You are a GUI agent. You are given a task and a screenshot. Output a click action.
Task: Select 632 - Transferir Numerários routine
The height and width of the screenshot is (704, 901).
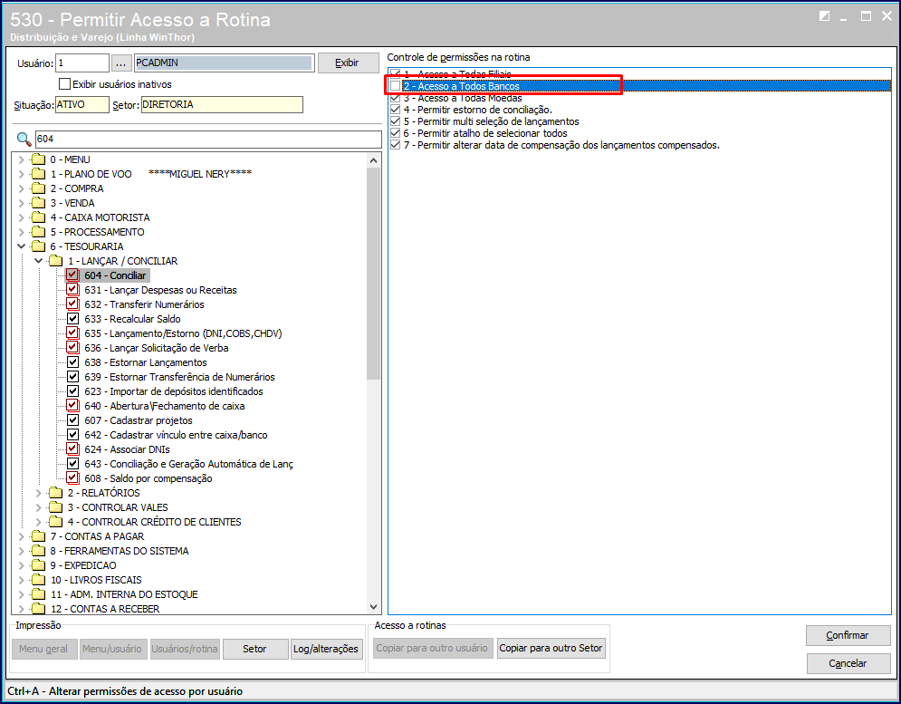pyautogui.click(x=144, y=304)
